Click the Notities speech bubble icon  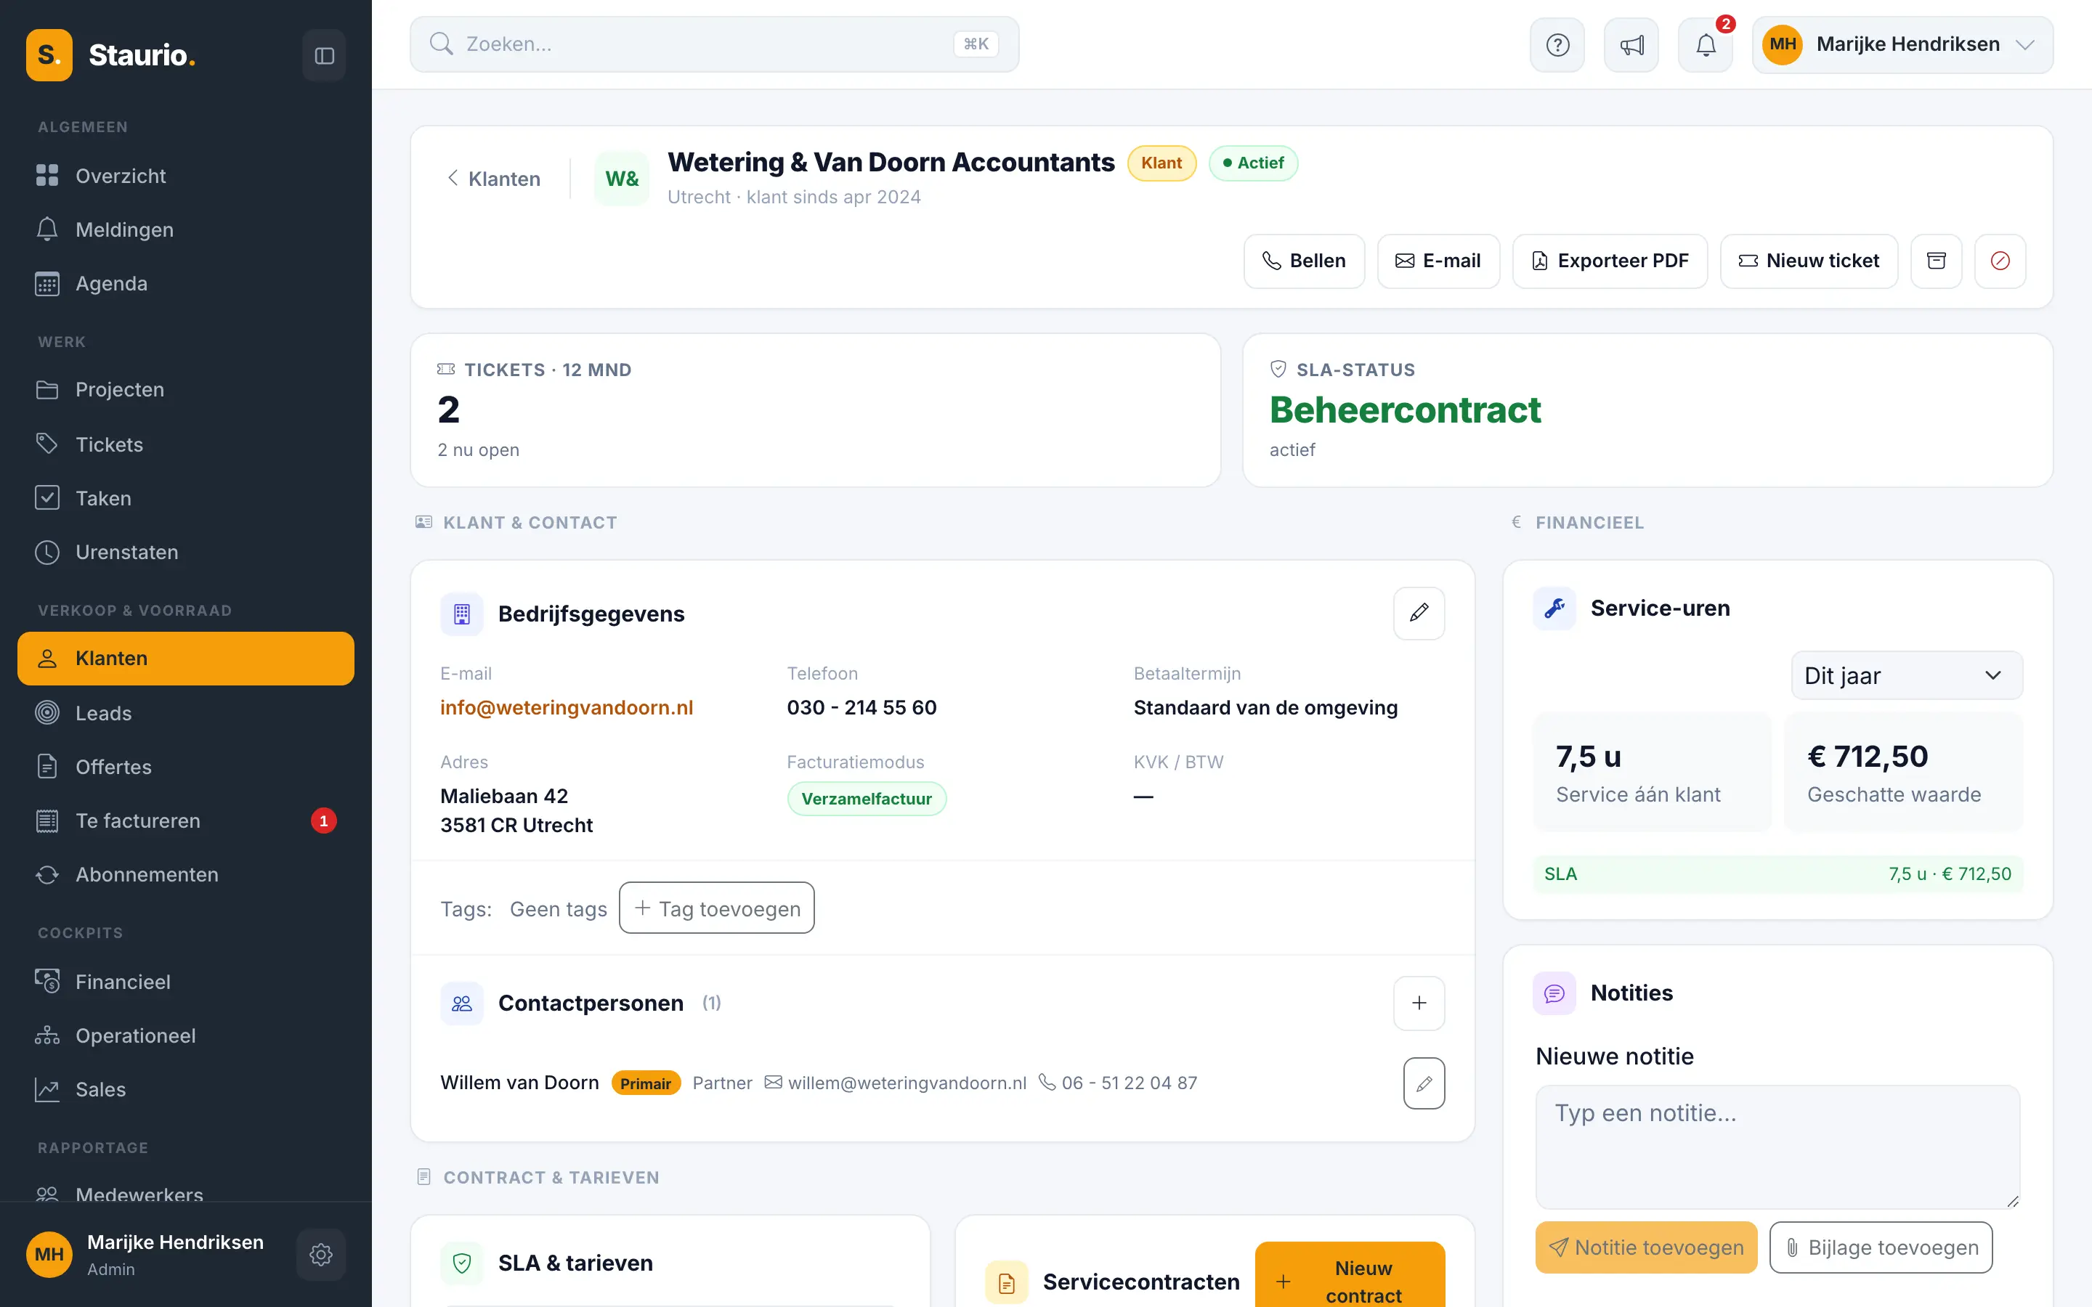(x=1554, y=993)
